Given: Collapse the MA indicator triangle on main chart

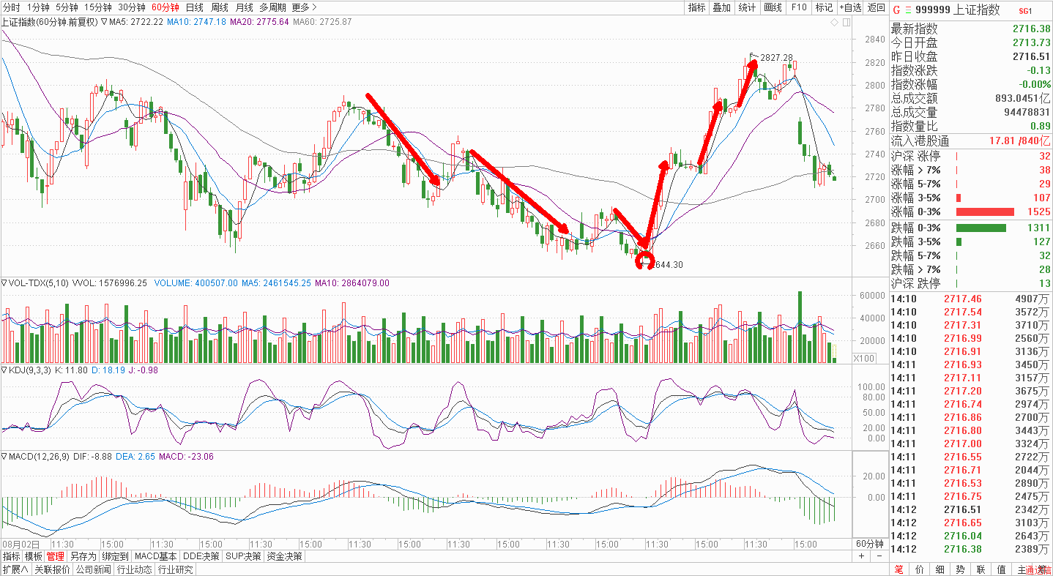Looking at the screenshot, I should (x=104, y=22).
